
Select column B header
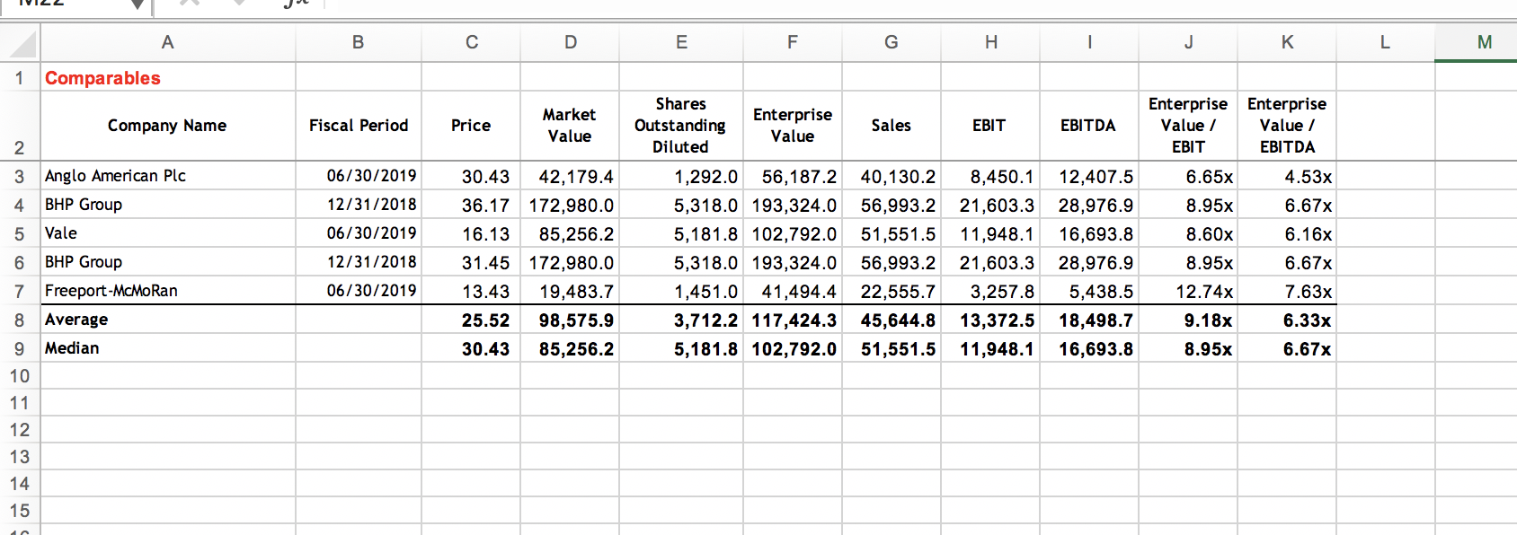pos(359,42)
